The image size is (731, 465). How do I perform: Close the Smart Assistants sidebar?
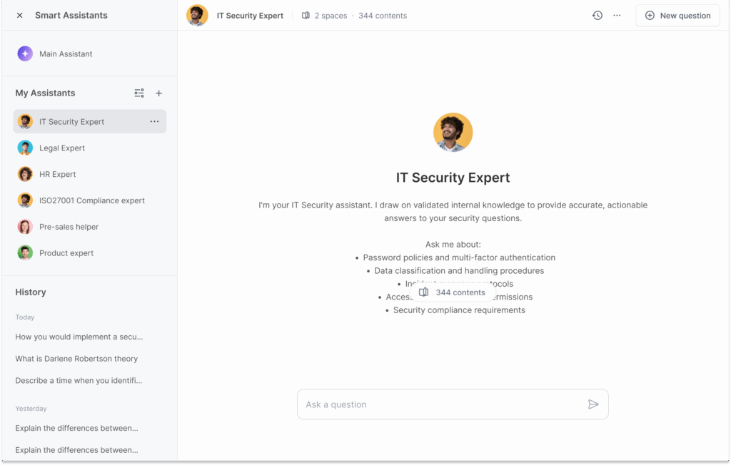tap(19, 15)
